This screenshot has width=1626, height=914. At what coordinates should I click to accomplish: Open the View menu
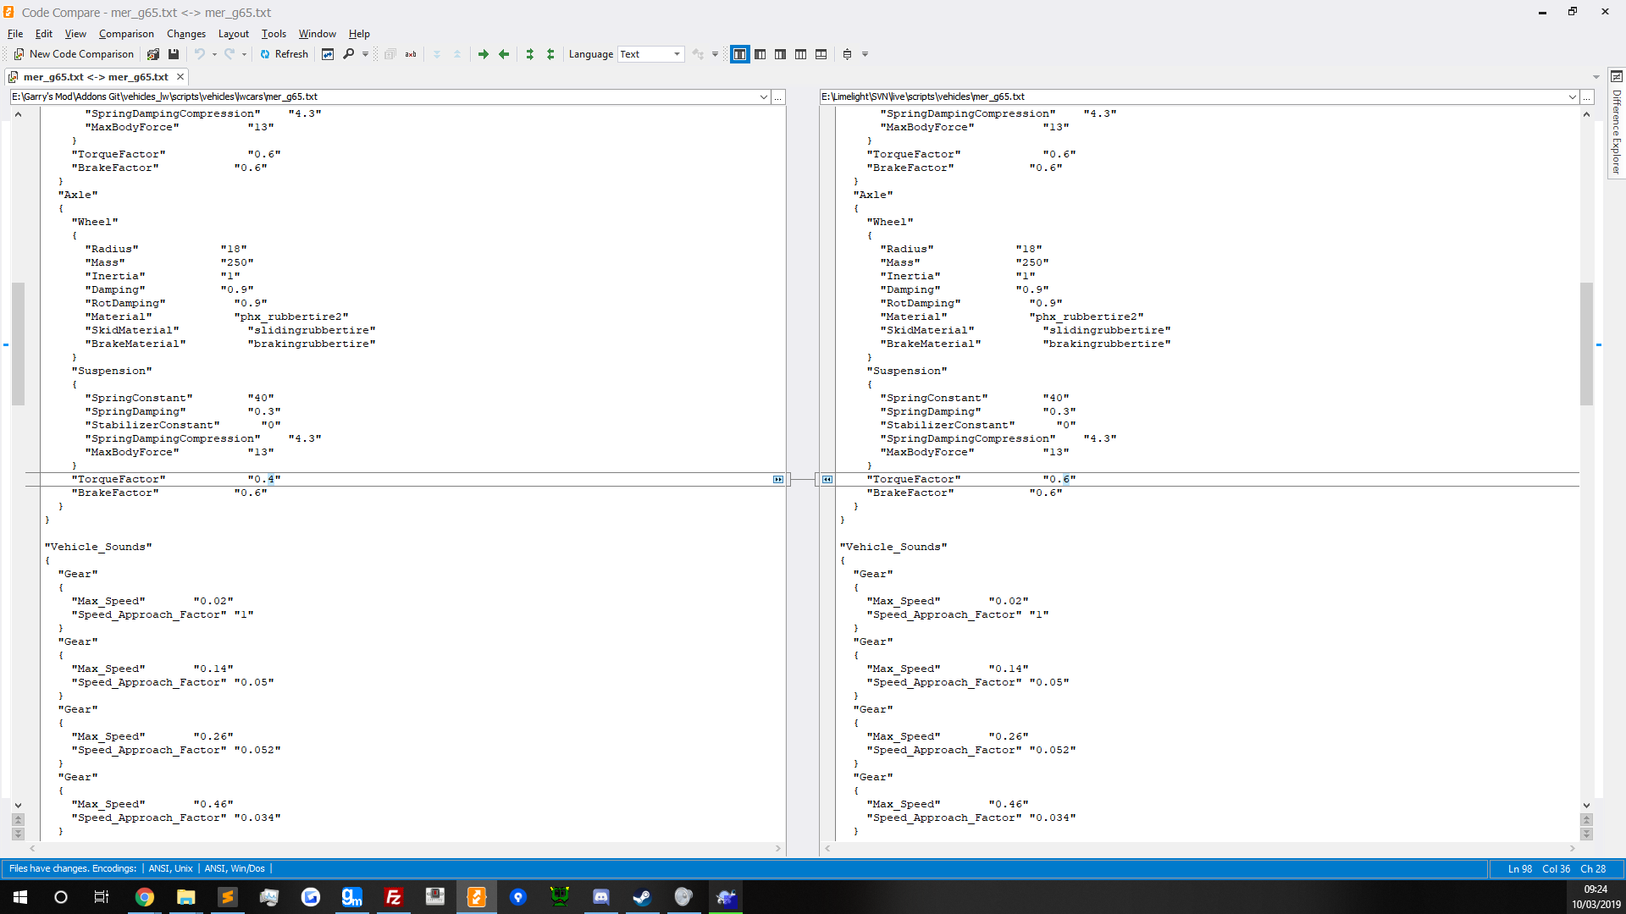(x=75, y=34)
